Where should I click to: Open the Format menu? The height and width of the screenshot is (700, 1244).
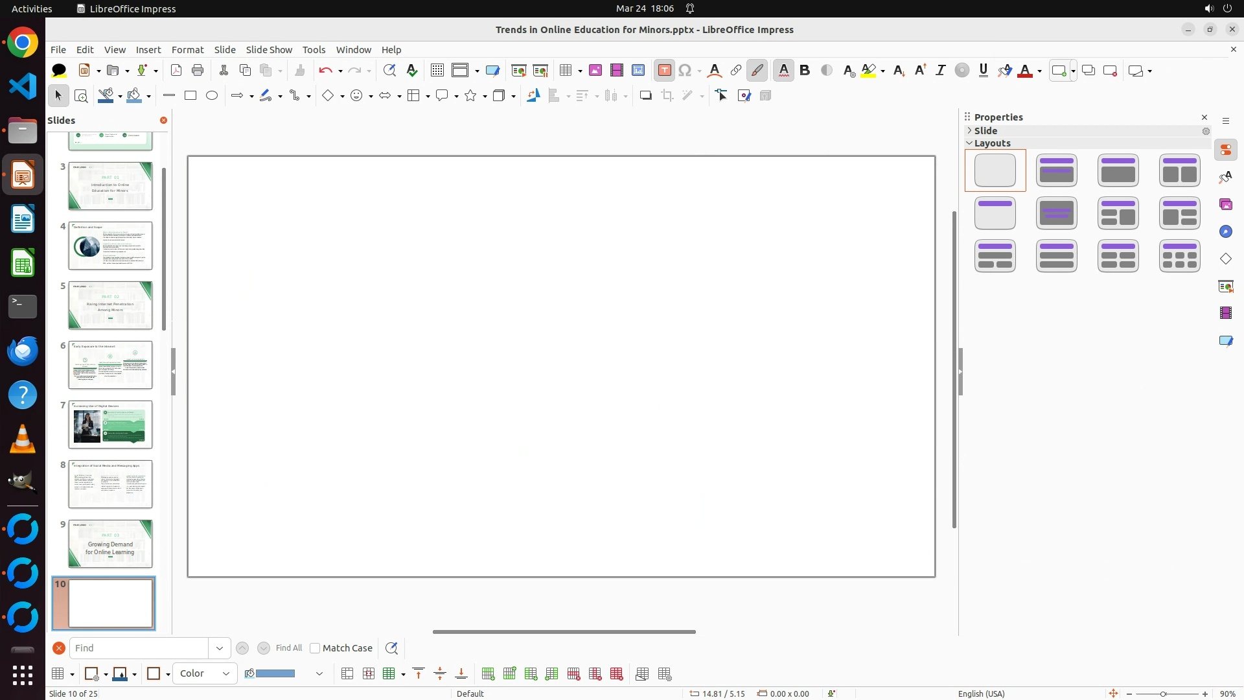tap(187, 50)
